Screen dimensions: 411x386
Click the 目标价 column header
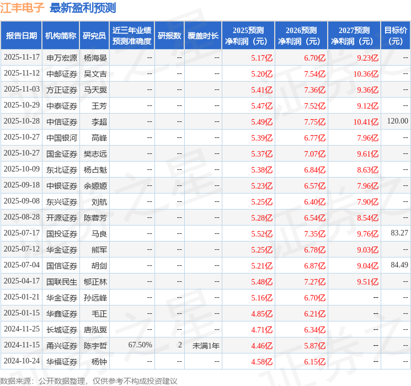pyautogui.click(x=395, y=36)
